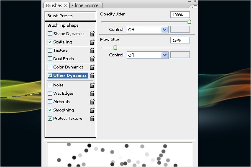
Task: Uncheck the Other Dynamics checkbox
Action: point(50,75)
